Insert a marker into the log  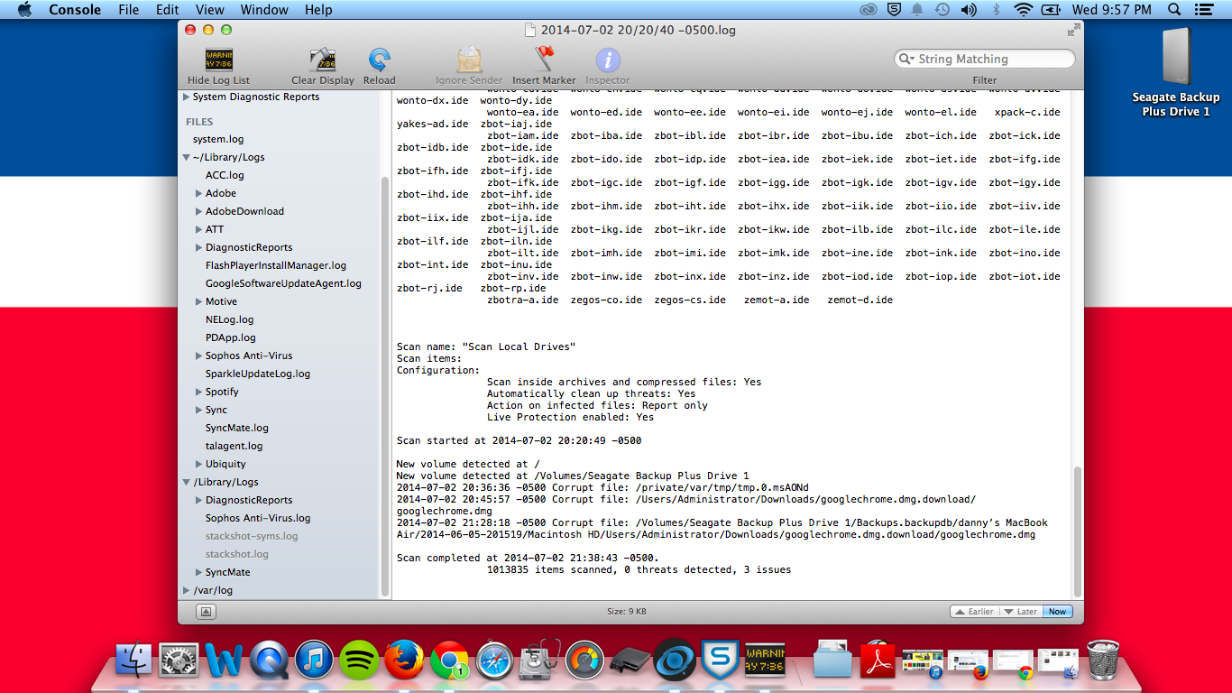[544, 60]
